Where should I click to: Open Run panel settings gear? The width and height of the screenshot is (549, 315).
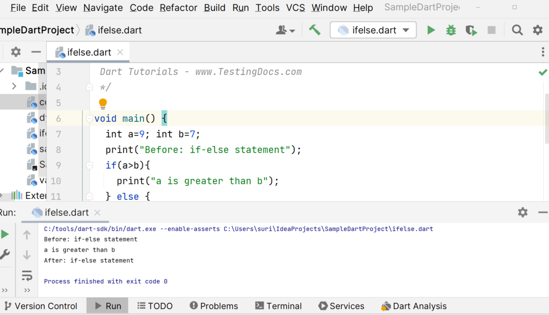click(522, 212)
